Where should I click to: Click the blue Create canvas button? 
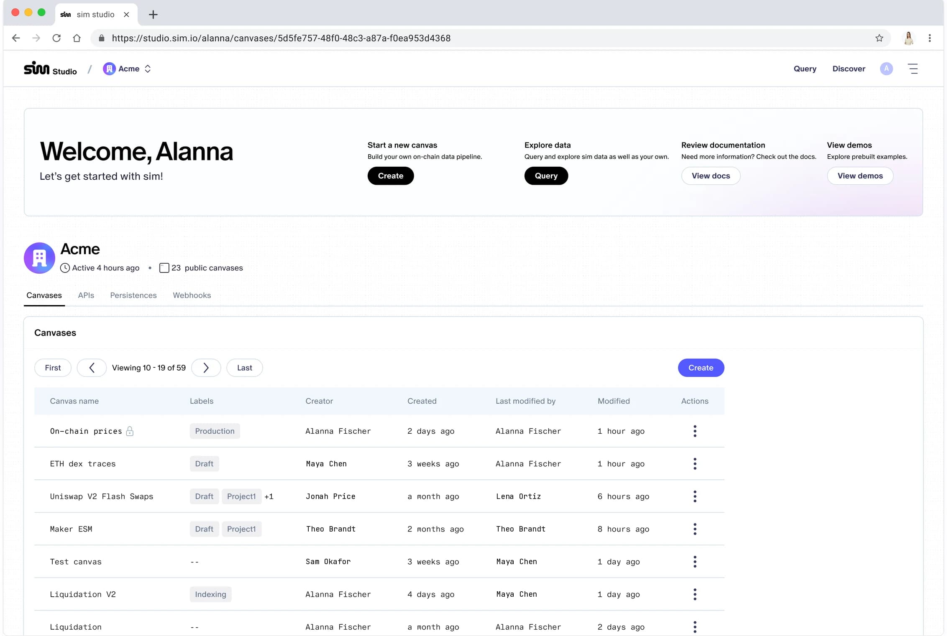click(x=701, y=367)
